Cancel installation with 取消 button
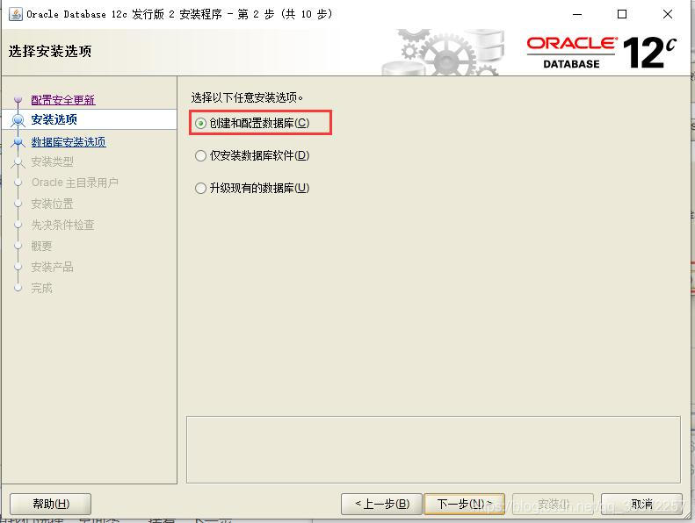 point(641,504)
